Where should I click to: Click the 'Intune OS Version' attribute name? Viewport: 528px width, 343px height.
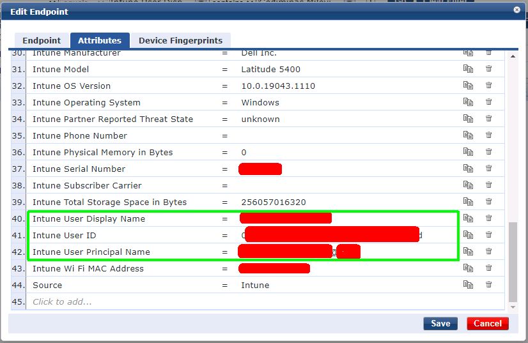click(x=72, y=86)
